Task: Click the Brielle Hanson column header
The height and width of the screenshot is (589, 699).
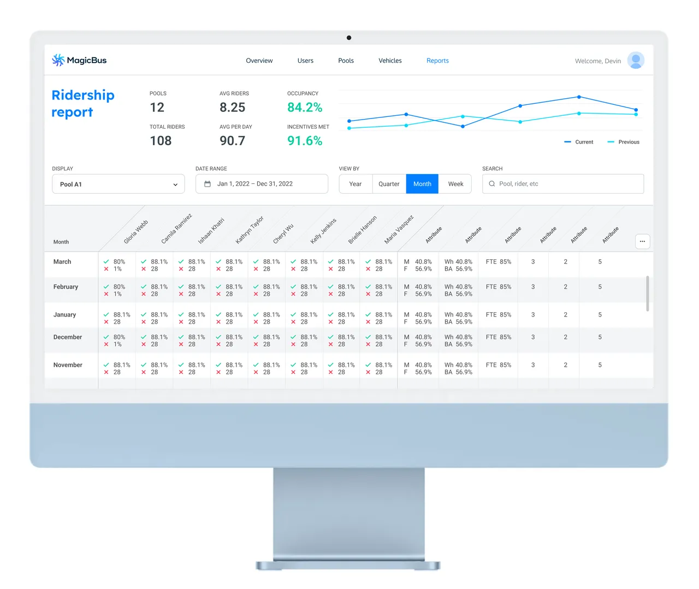Action: pos(362,230)
